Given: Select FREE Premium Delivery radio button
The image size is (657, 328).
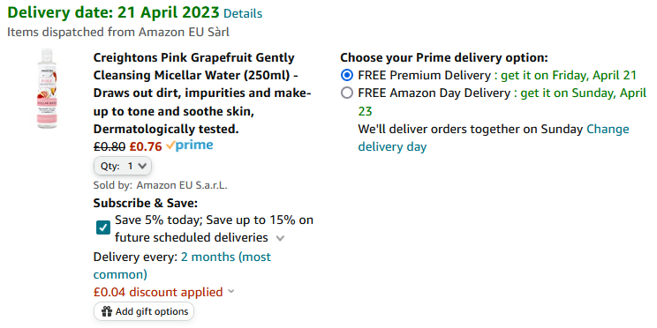Looking at the screenshot, I should pyautogui.click(x=347, y=75).
